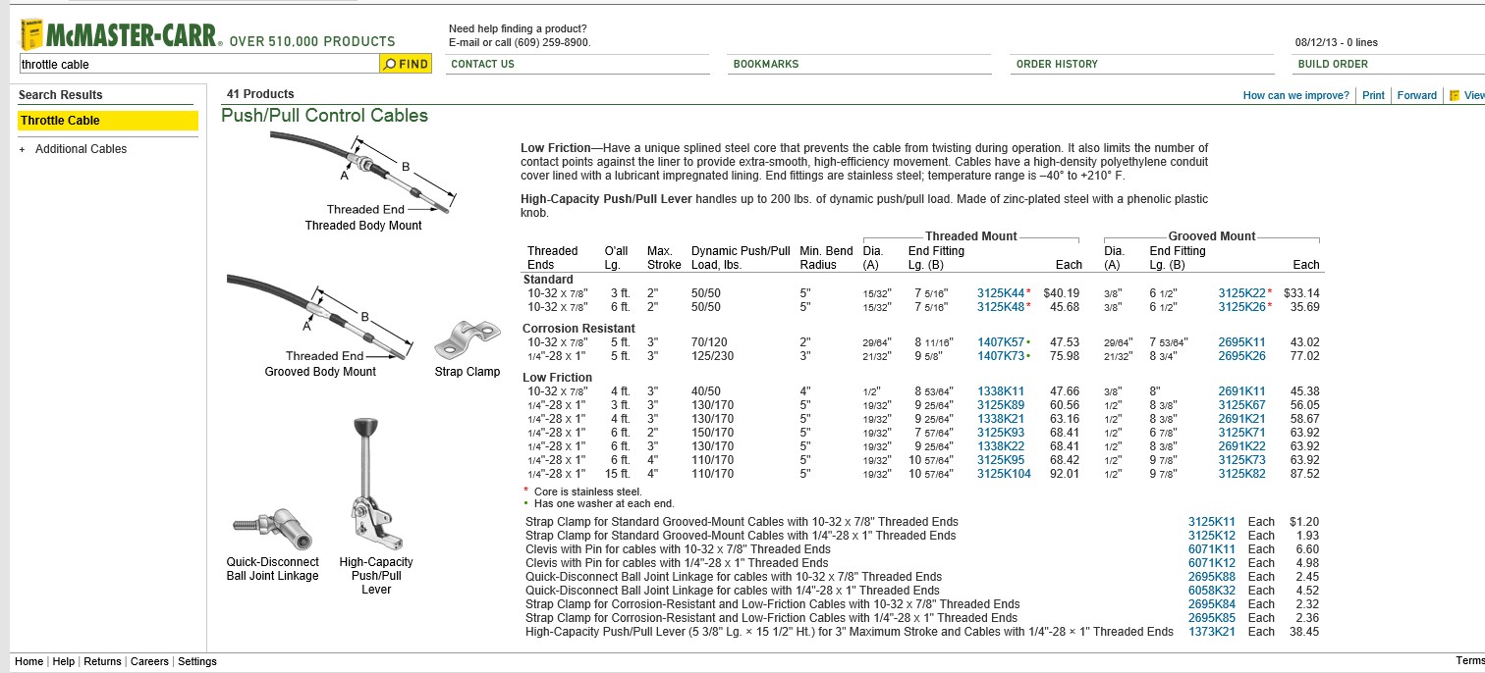Click the High-Capacity Push/Pull Lever image
This screenshot has height=673, width=1485.
(374, 485)
